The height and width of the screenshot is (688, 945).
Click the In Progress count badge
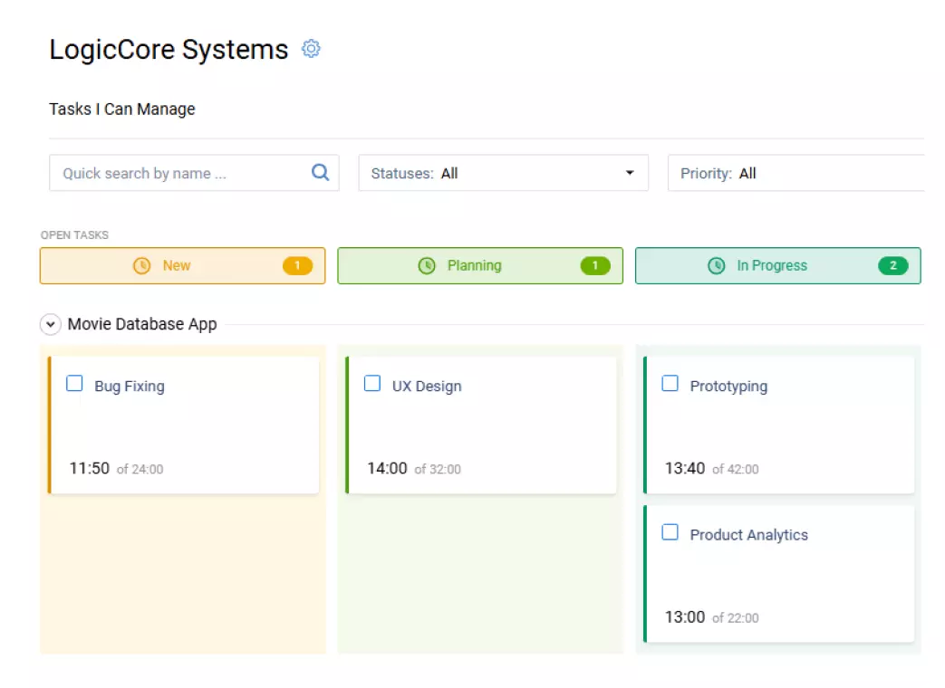coord(892,266)
